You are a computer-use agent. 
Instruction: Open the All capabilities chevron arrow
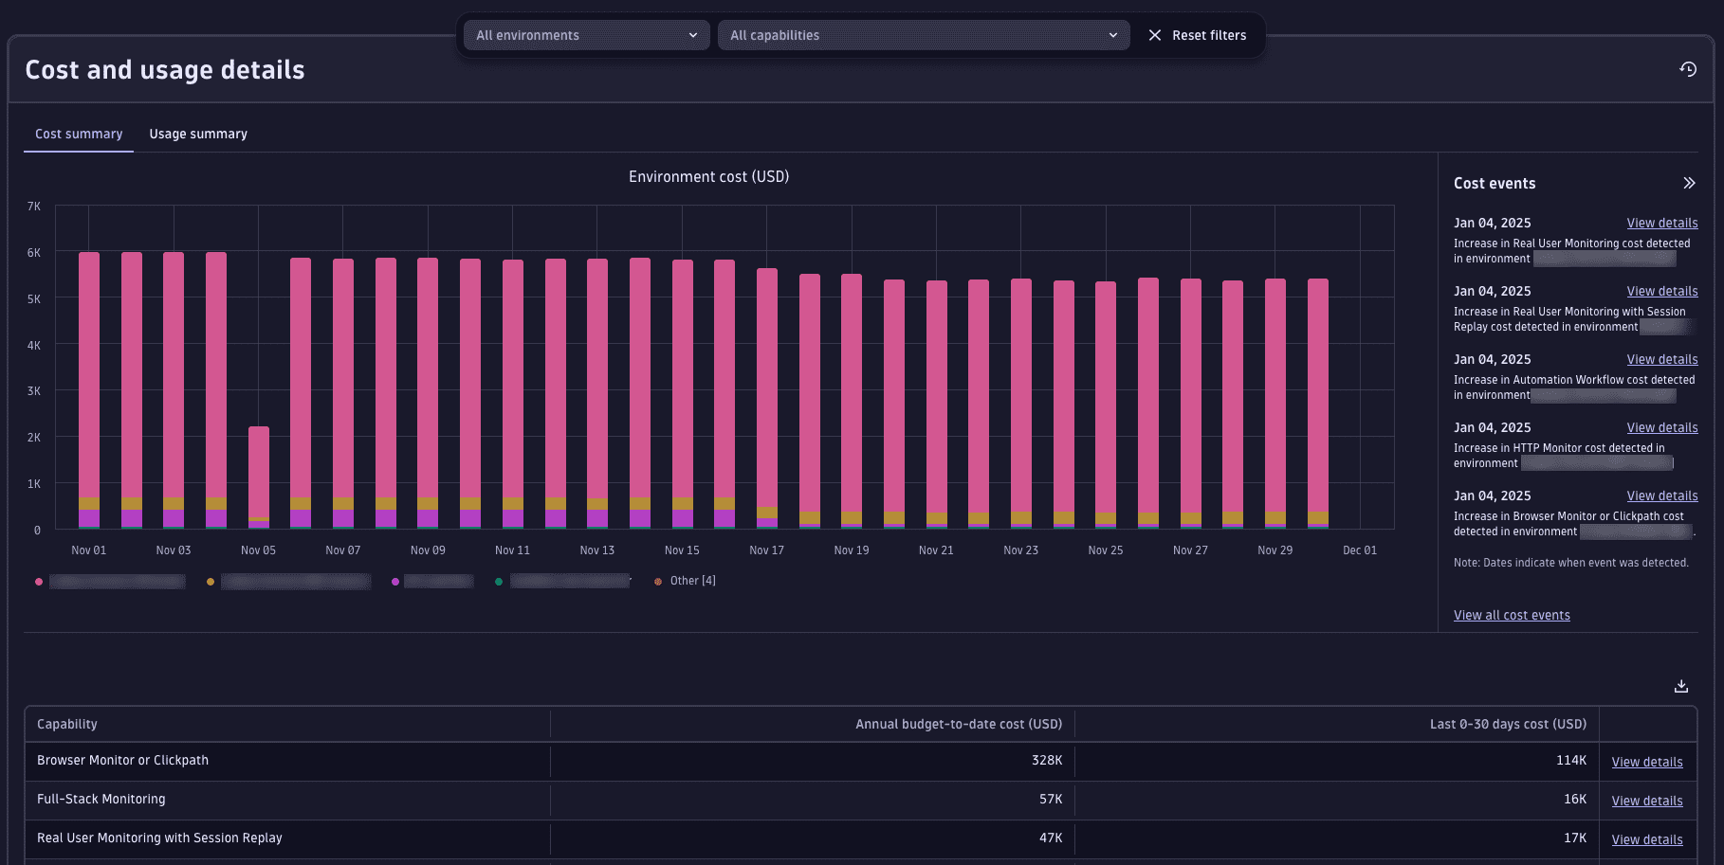tap(1113, 35)
